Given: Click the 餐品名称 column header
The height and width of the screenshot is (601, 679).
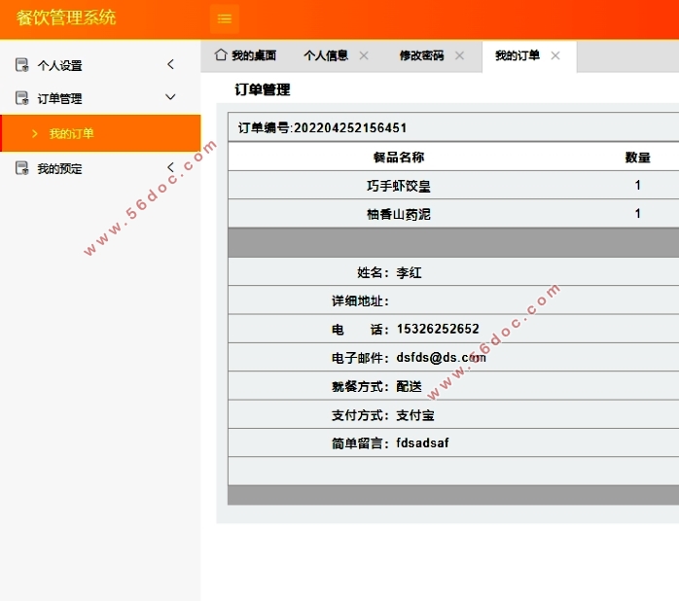Looking at the screenshot, I should [x=399, y=158].
